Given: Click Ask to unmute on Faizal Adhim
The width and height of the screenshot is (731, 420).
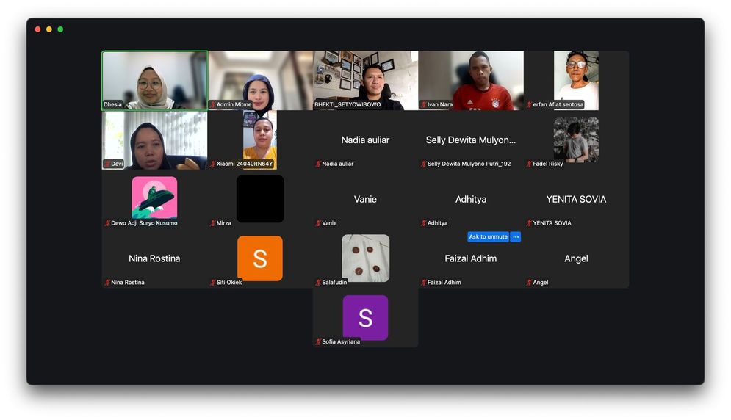Looking at the screenshot, I should (x=488, y=237).
